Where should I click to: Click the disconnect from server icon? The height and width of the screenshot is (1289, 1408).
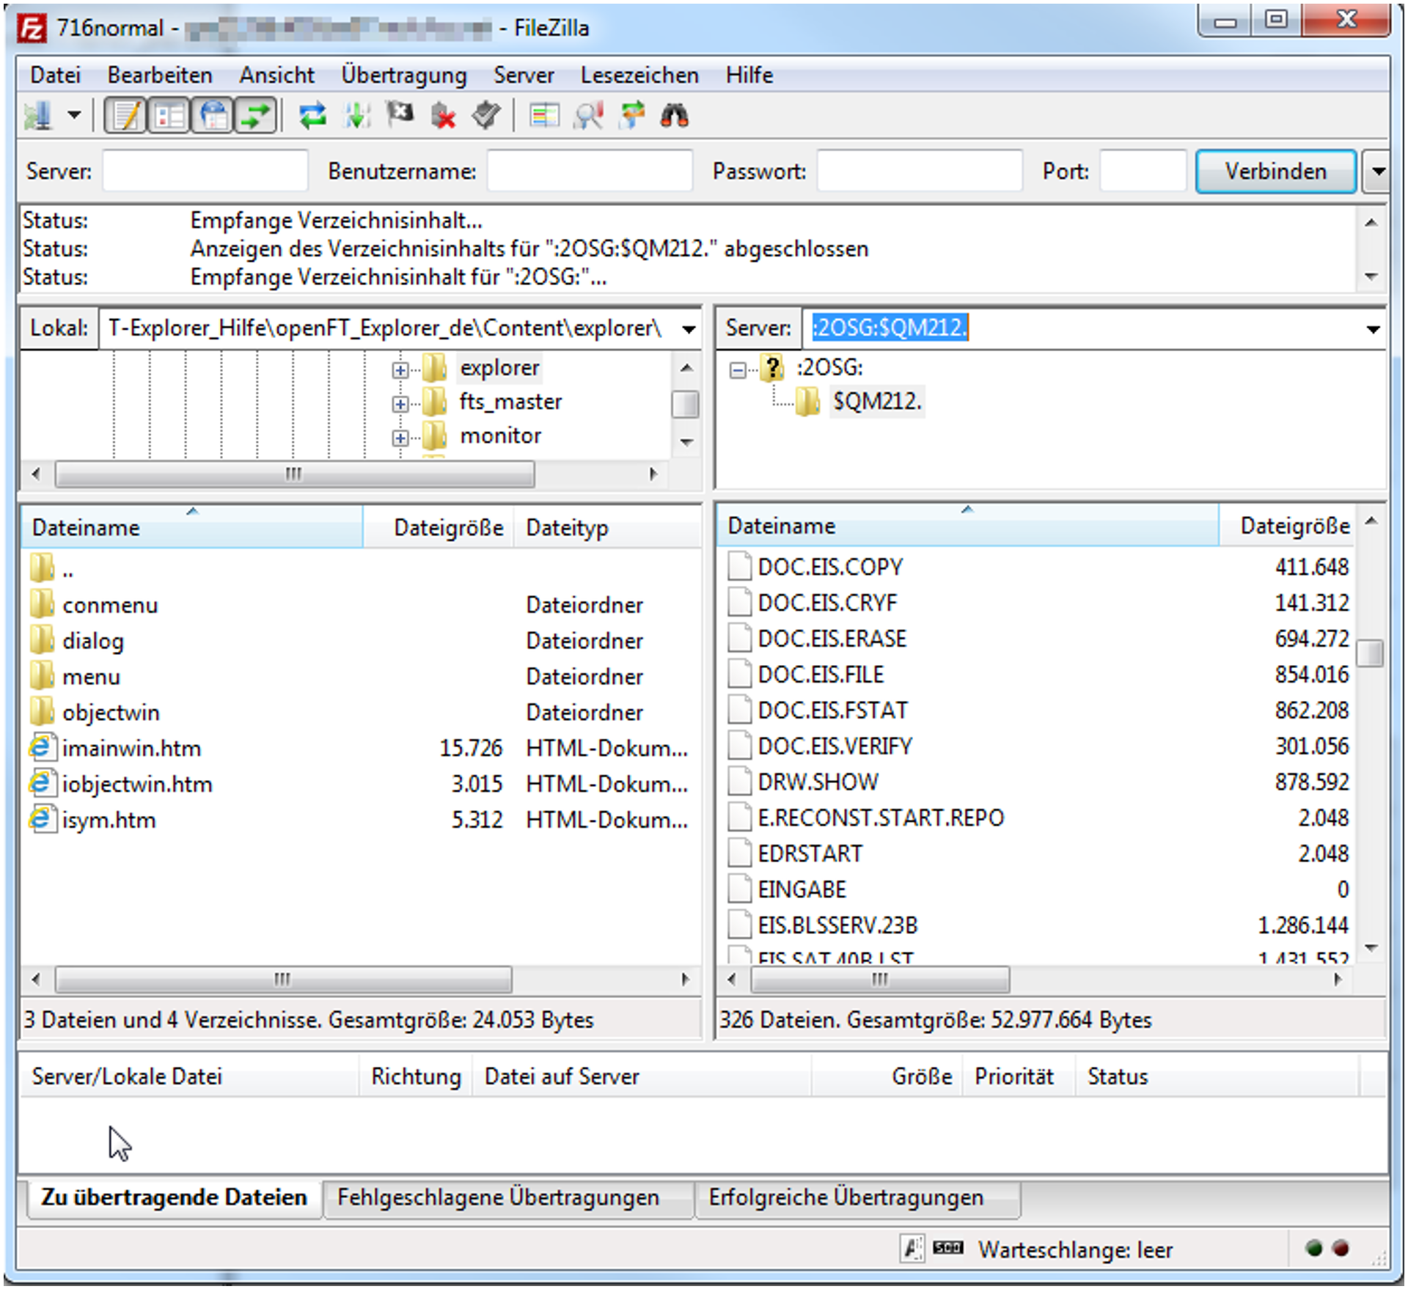click(443, 116)
